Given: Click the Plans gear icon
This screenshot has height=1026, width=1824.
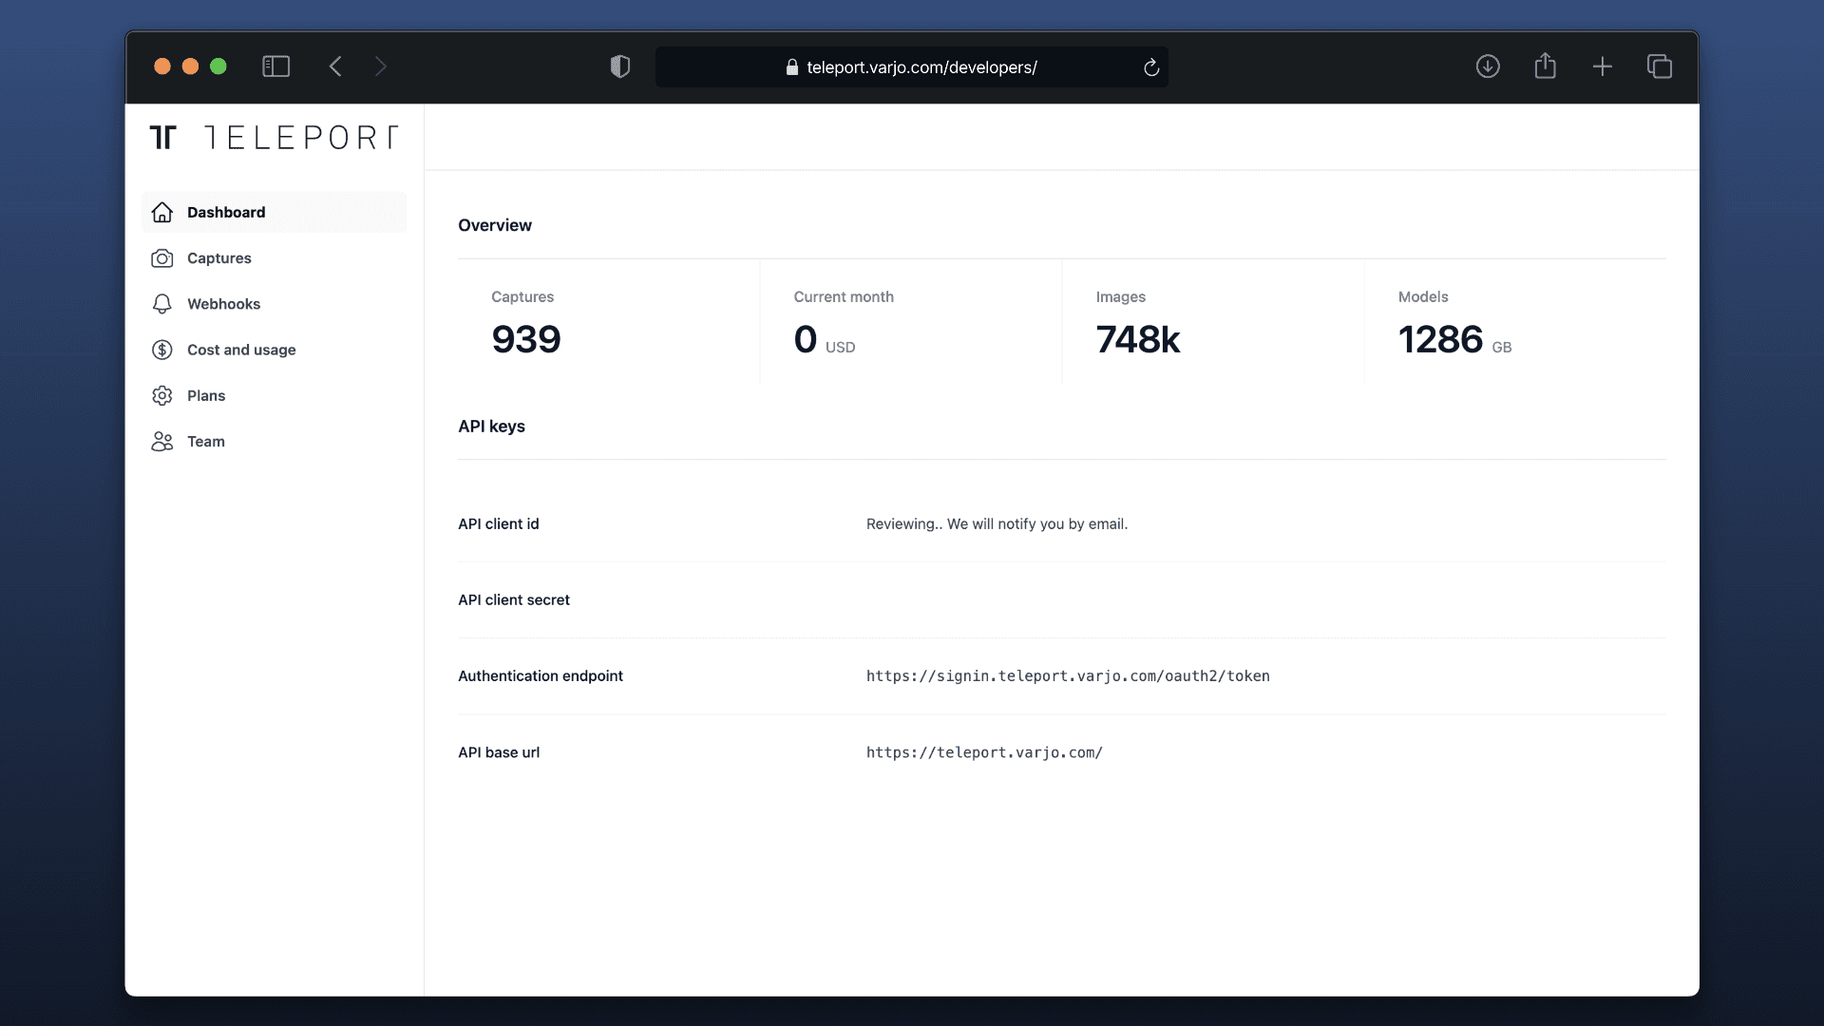Looking at the screenshot, I should pos(162,395).
